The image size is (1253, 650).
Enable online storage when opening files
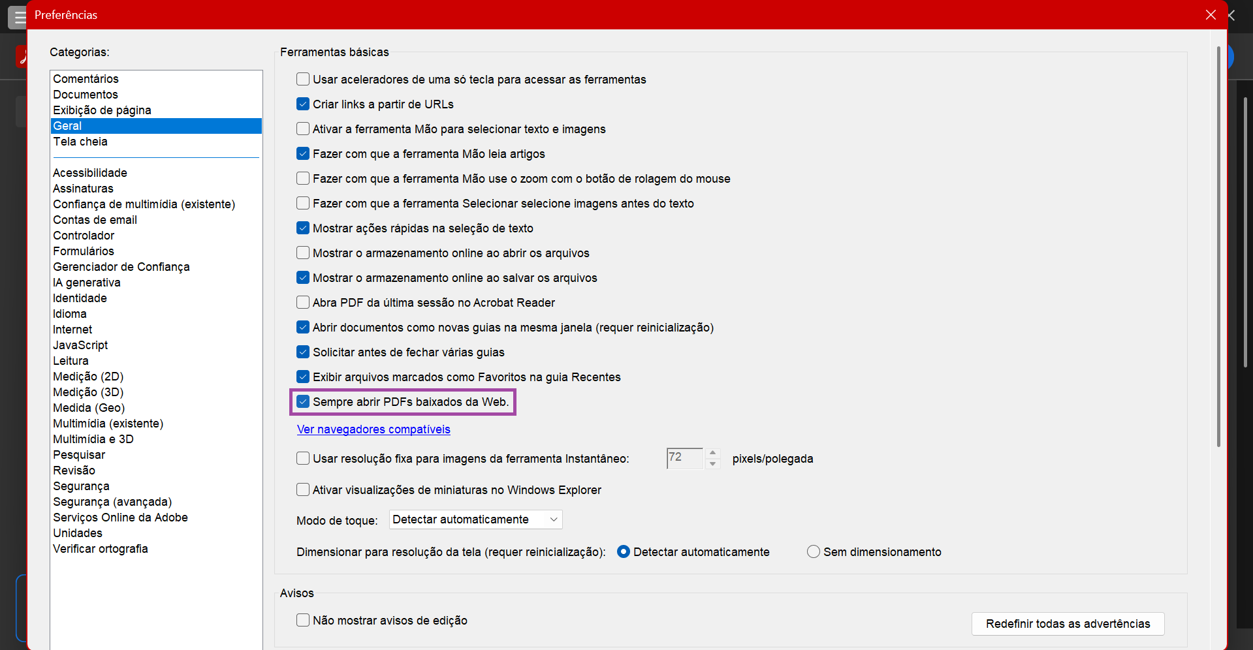(x=303, y=253)
